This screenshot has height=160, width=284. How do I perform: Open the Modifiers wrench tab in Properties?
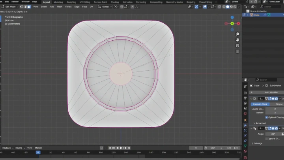pyautogui.click(x=245, y=125)
